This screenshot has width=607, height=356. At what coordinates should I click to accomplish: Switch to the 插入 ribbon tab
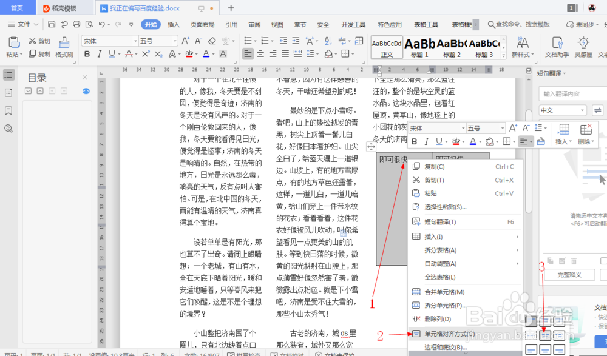(173, 25)
